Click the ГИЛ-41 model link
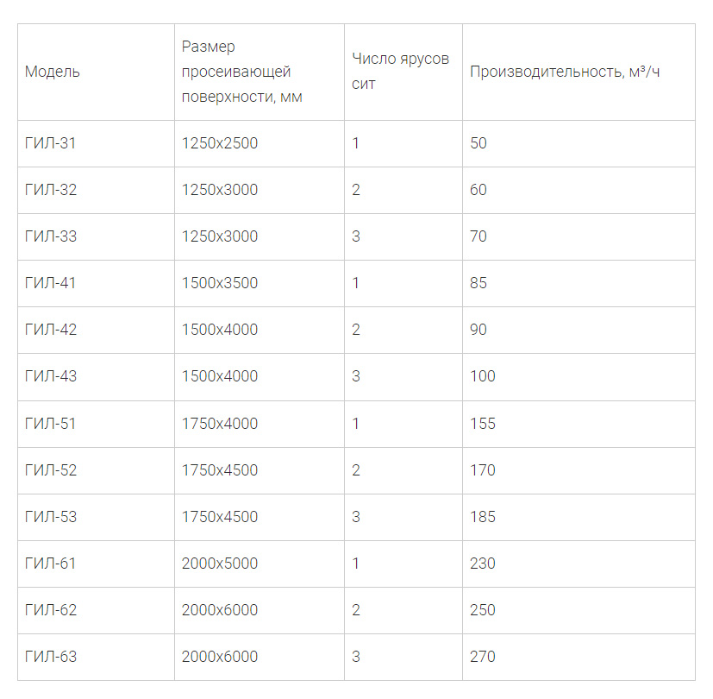713x699 pixels. 51,283
